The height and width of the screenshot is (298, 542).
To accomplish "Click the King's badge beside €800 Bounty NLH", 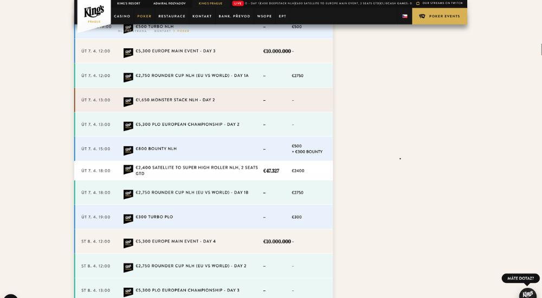I will [128, 150].
